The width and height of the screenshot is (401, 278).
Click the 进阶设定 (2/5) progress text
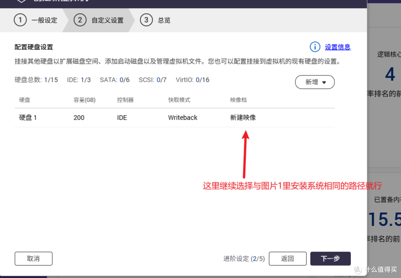(244, 259)
